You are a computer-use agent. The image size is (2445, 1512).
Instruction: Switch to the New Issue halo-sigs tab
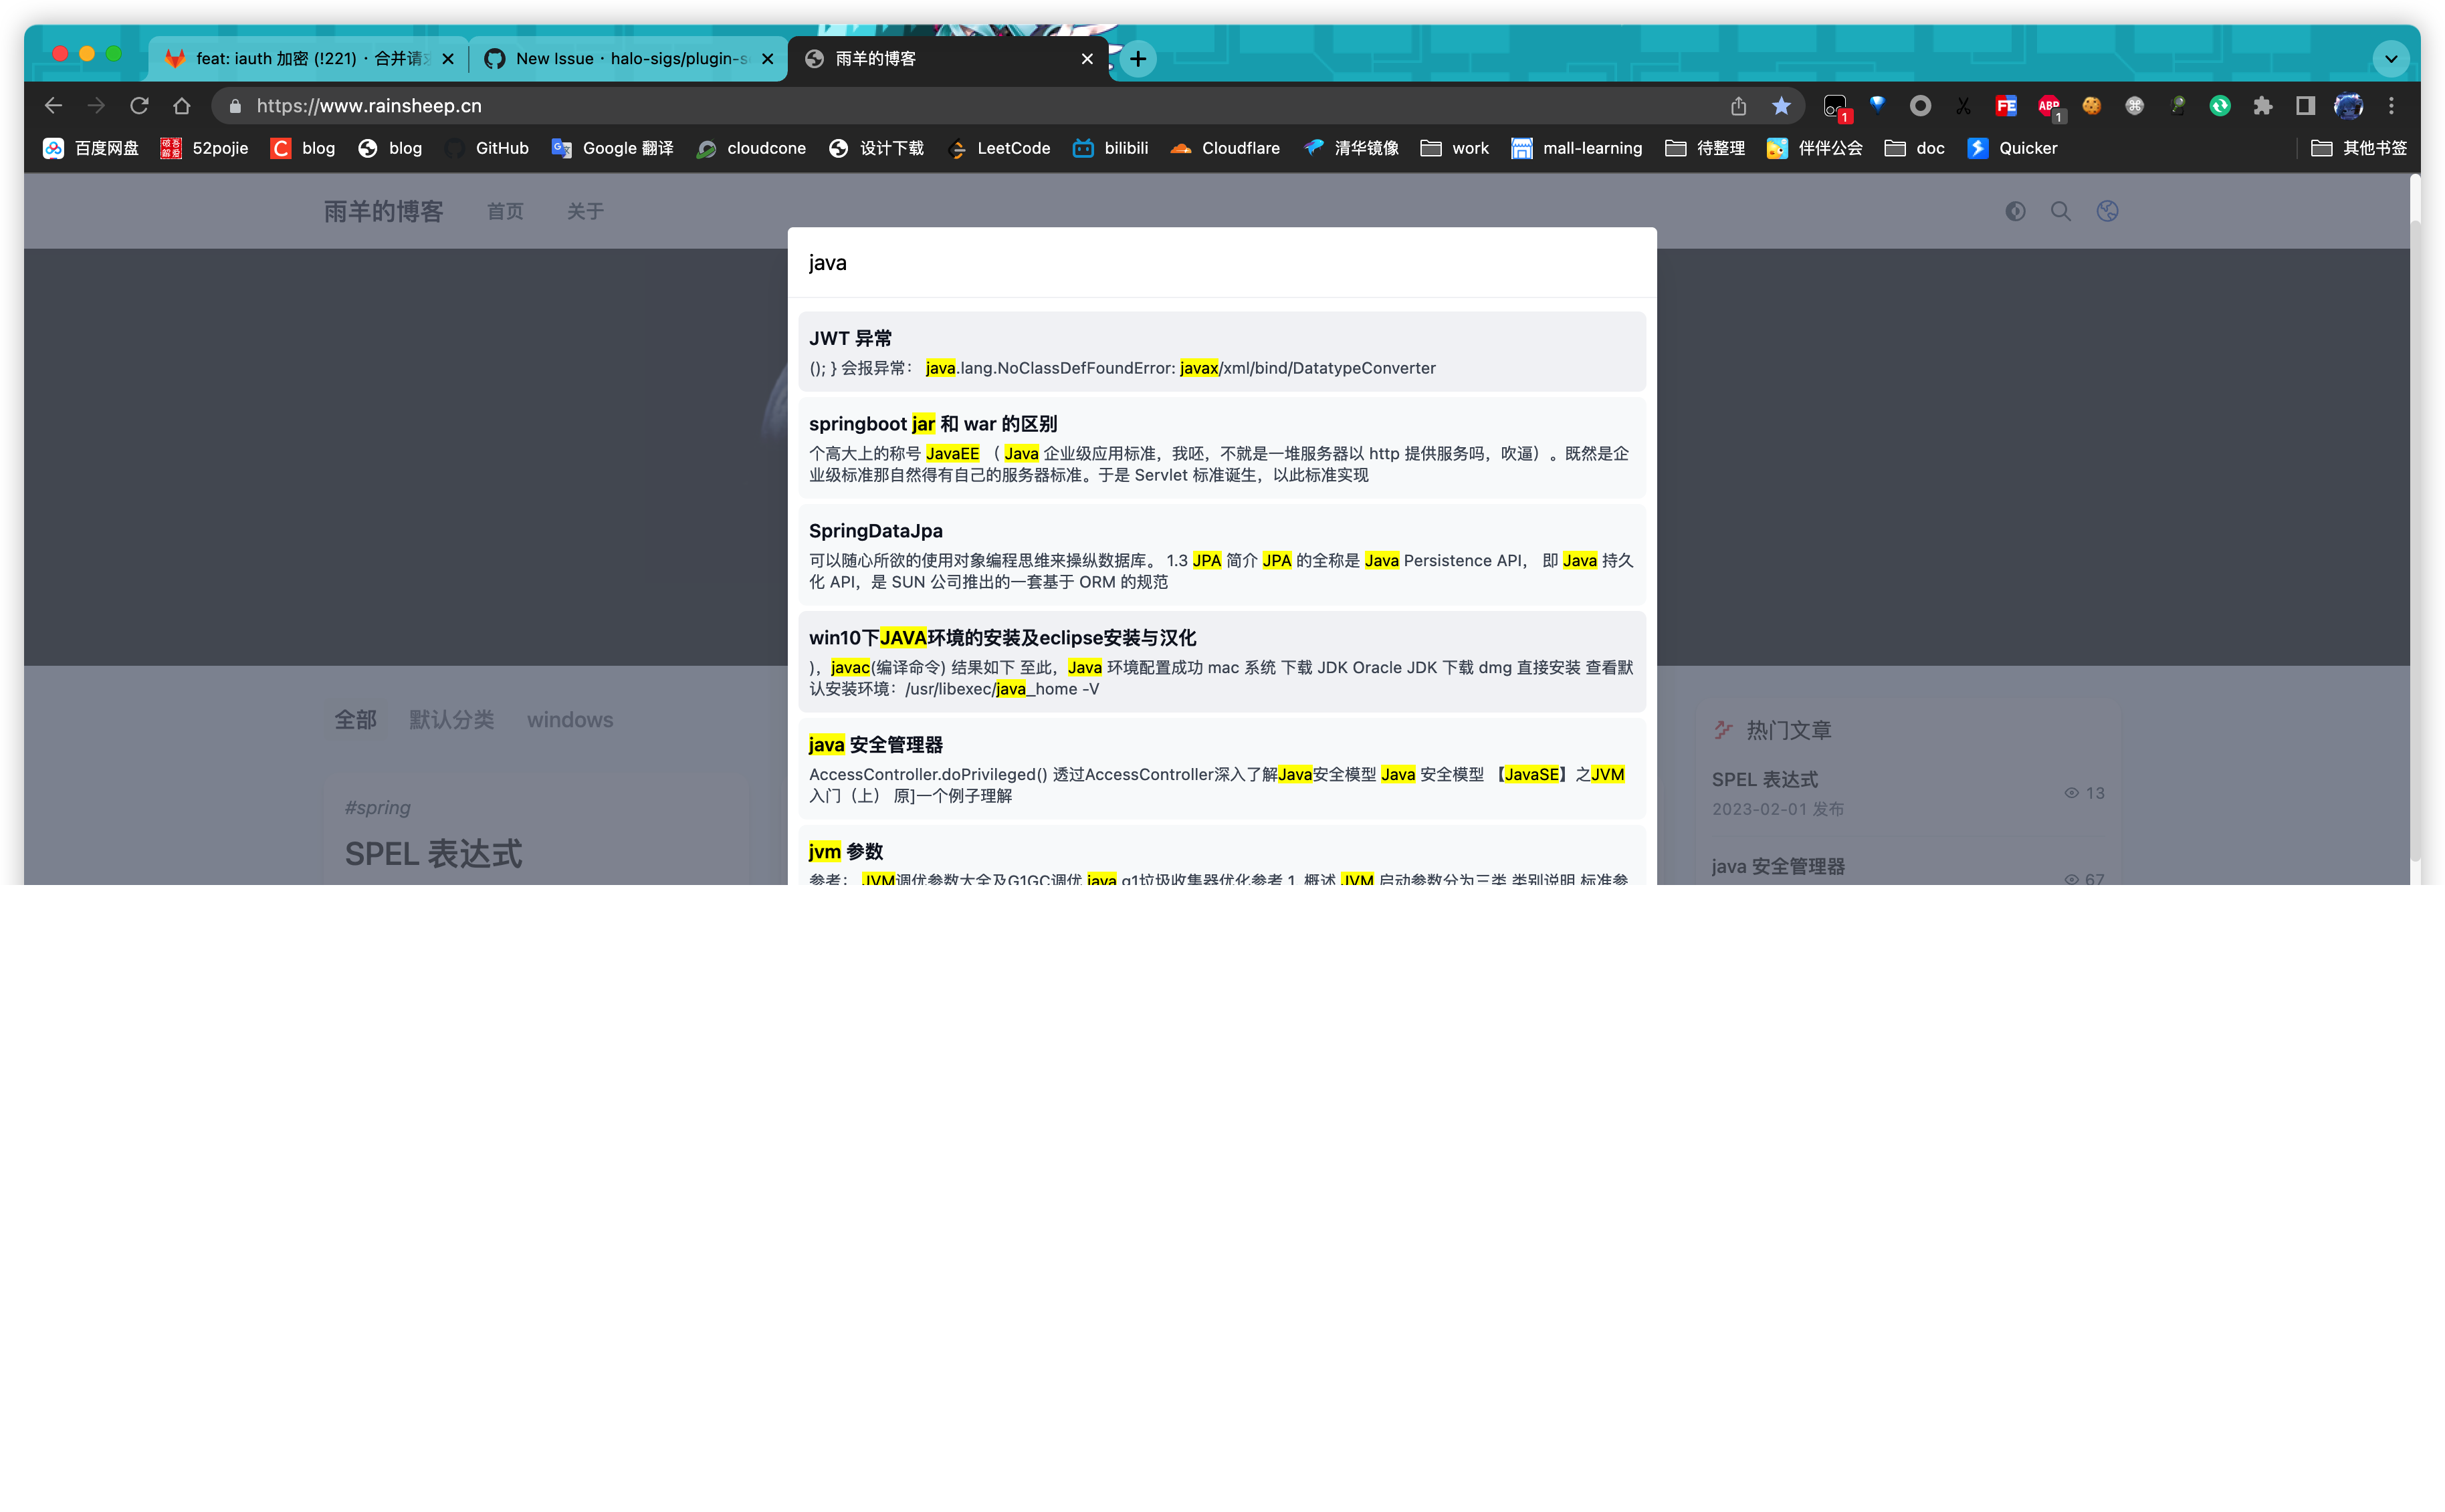[x=628, y=58]
